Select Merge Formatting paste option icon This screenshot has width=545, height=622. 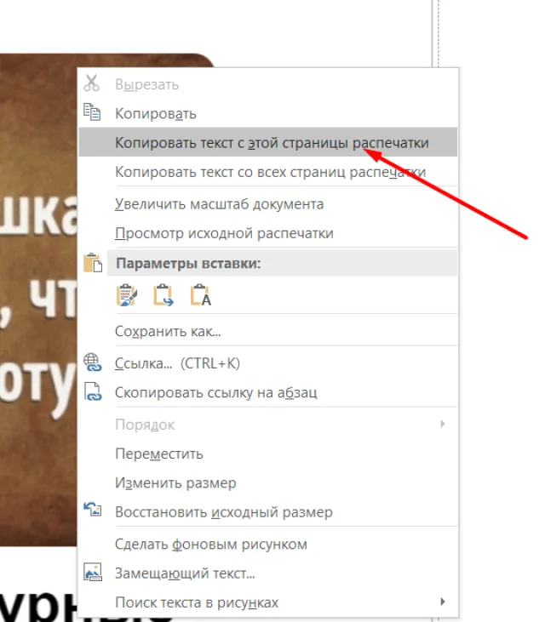(163, 295)
